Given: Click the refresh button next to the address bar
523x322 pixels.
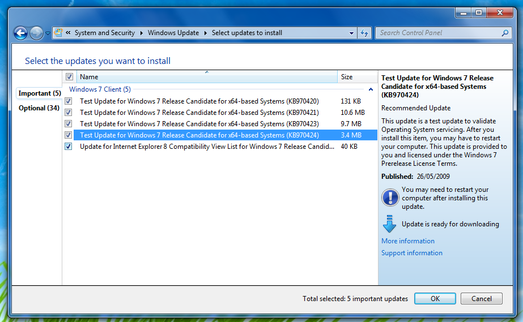Looking at the screenshot, I should coord(364,33).
